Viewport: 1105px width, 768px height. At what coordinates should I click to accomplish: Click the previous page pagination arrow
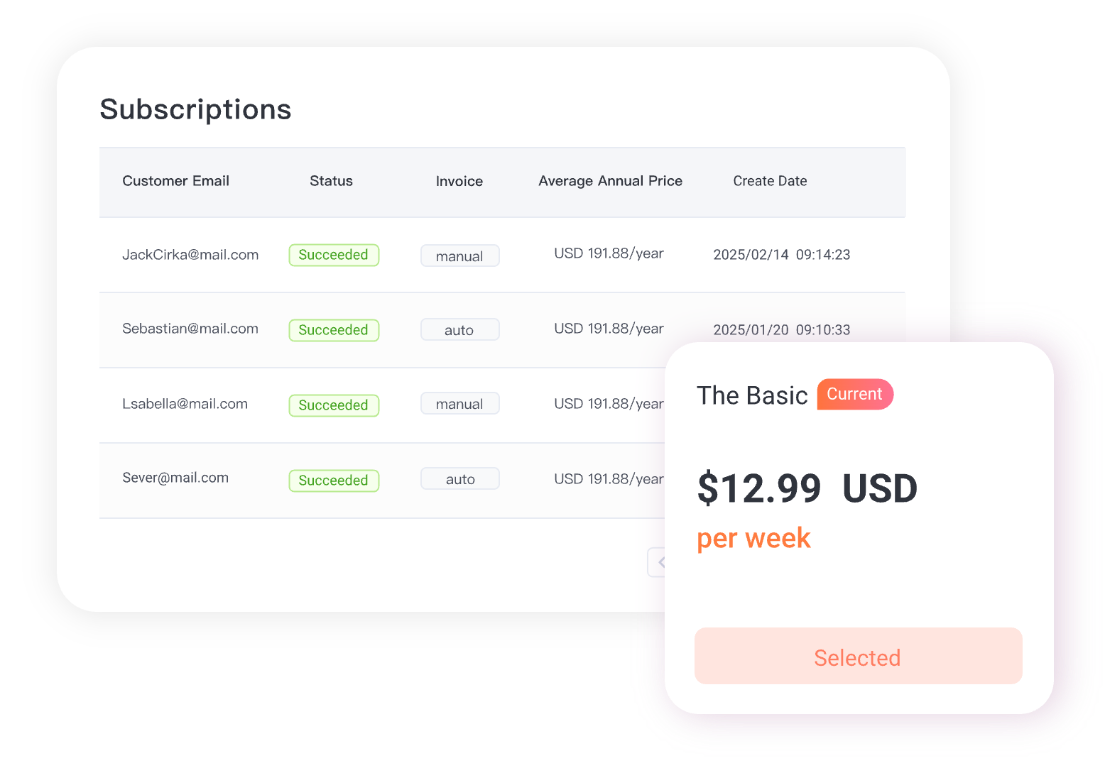point(658,562)
